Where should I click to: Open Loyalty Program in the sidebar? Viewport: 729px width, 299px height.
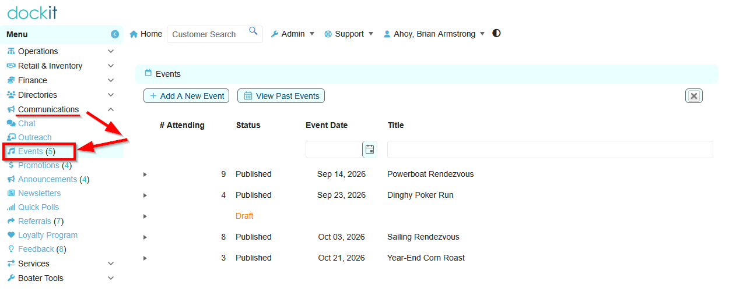(x=48, y=235)
